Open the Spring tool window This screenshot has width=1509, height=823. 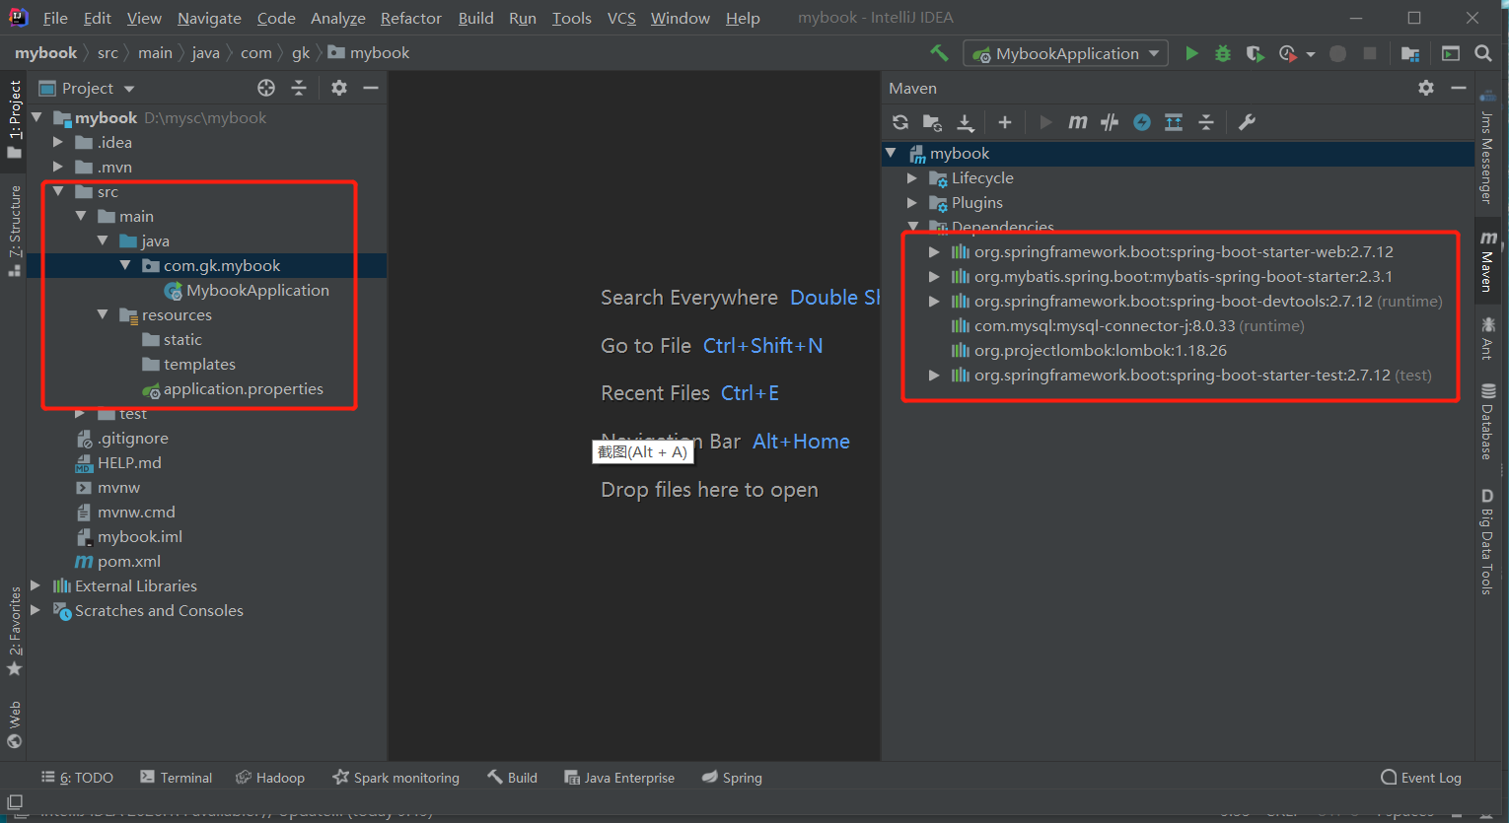pyautogui.click(x=732, y=778)
